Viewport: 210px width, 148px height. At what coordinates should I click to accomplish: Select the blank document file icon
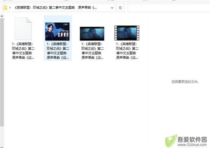pos(23,29)
